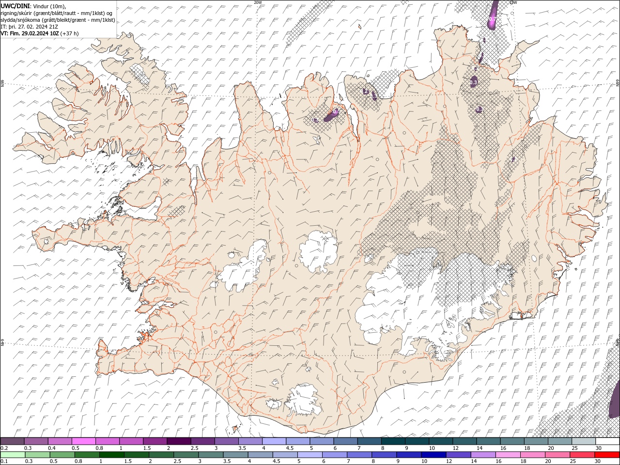
Task: Select the pale green rain swatch labelled 0.1
Action: point(12,454)
